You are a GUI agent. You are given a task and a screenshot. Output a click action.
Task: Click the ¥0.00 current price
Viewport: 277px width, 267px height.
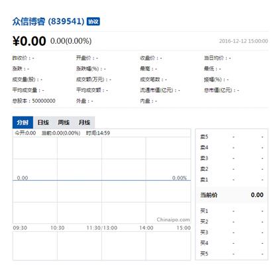(x=29, y=41)
